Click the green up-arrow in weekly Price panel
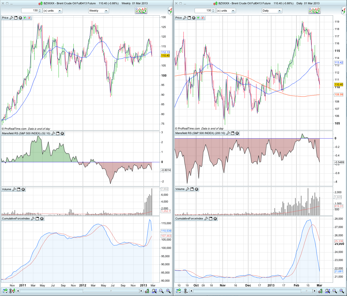The image size is (347, 296). [x=25, y=18]
